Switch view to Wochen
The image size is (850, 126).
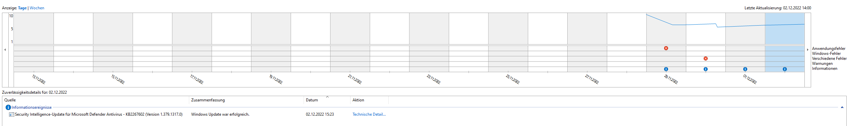pos(37,8)
